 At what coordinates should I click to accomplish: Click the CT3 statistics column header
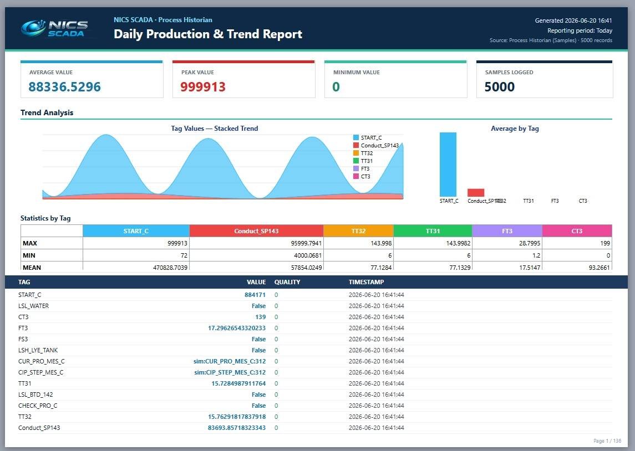[x=577, y=231]
